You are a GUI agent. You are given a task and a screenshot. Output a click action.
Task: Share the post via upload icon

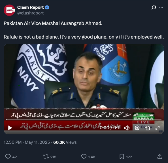[160, 156]
